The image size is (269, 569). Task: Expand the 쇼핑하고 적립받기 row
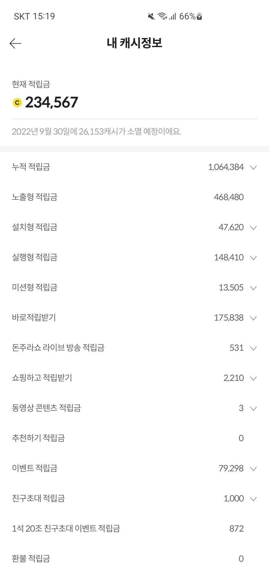click(253, 378)
